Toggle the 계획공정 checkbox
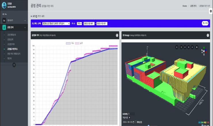The image size is (213, 126). 136,122
